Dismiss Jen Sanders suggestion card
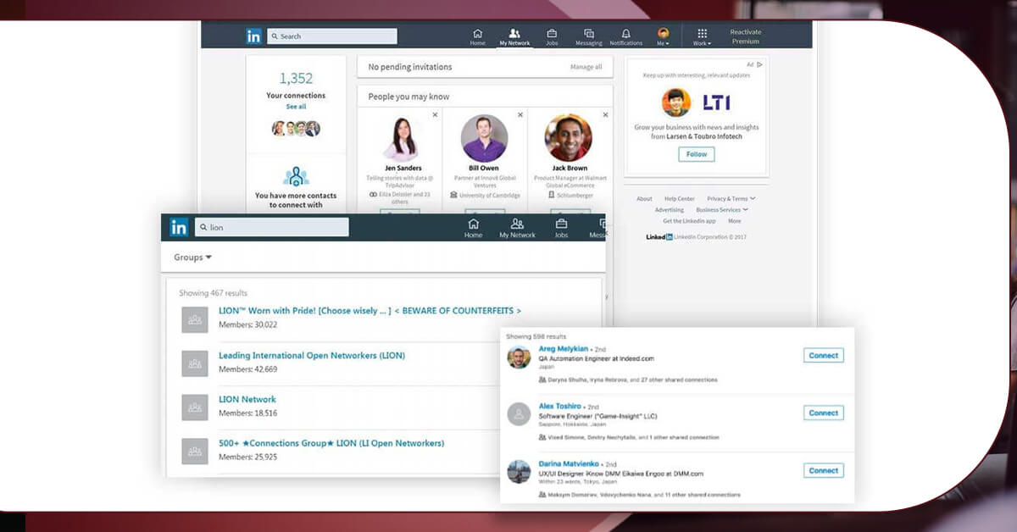Screen dimensions: 1017x532 436,114
